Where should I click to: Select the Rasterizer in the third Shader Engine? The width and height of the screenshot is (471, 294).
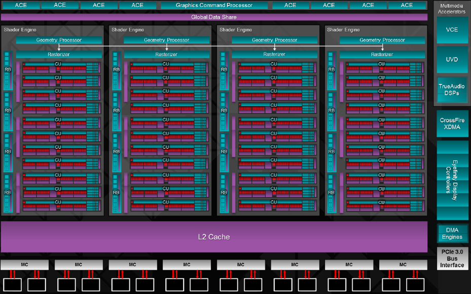coord(274,54)
